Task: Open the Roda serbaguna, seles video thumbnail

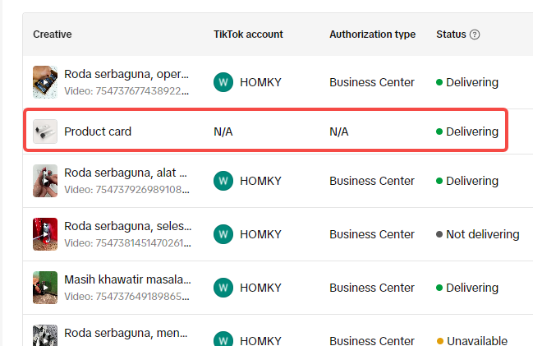Action: click(x=45, y=234)
